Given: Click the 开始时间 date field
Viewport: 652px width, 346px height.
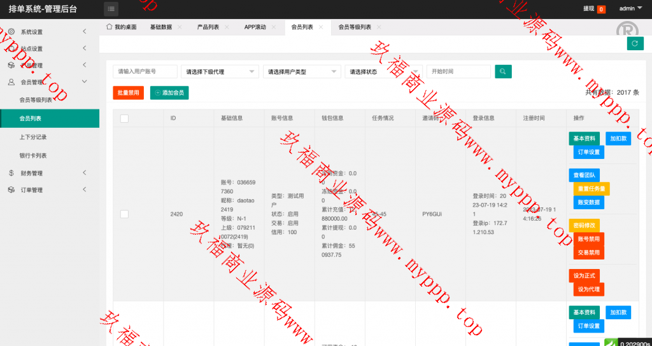Looking at the screenshot, I should point(458,72).
